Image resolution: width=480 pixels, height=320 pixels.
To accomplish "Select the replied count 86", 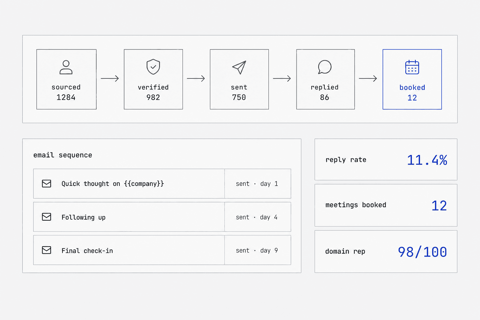I will pyautogui.click(x=324, y=97).
